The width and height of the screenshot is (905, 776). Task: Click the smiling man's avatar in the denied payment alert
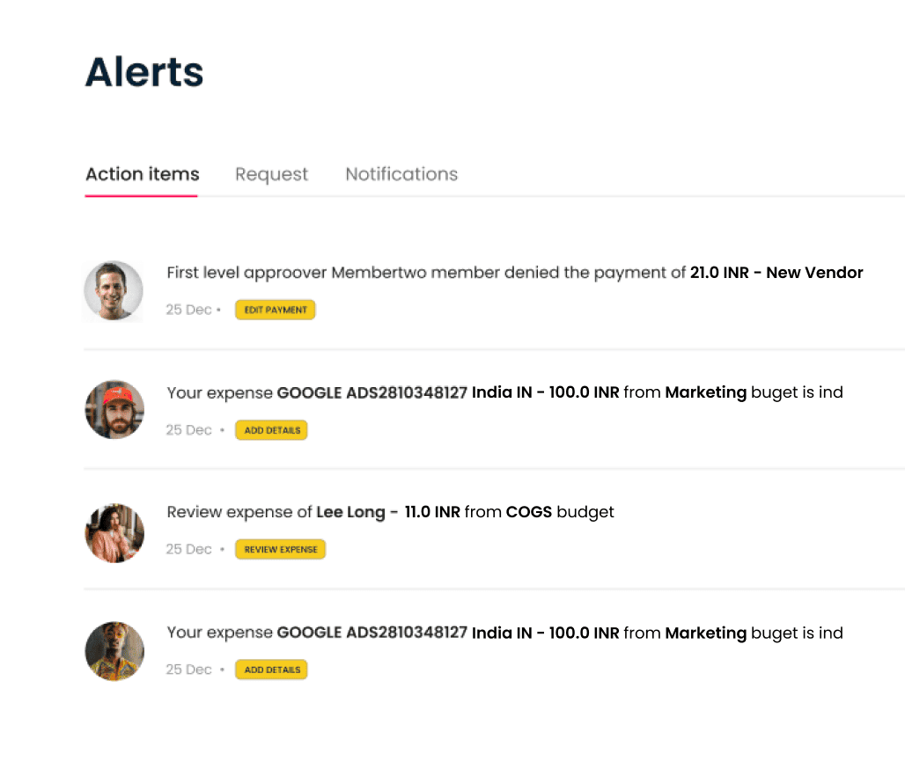coord(114,290)
